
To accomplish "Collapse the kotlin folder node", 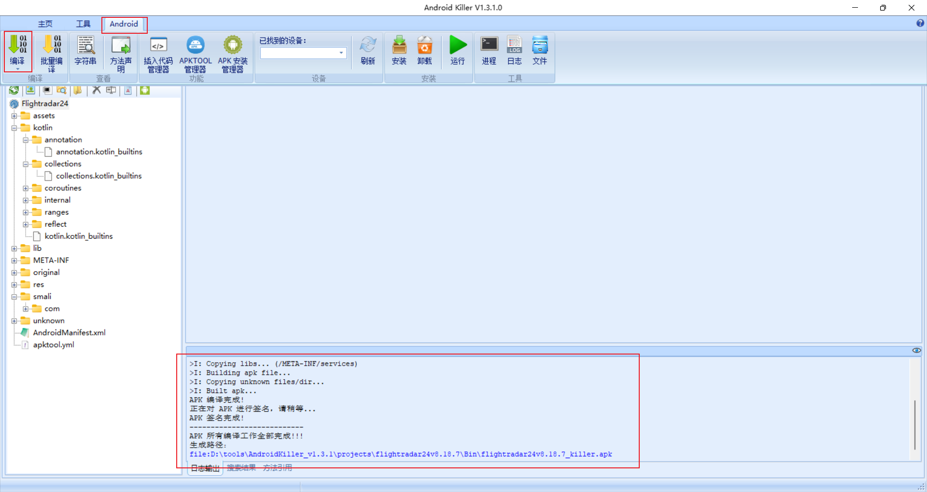I will pyautogui.click(x=14, y=127).
